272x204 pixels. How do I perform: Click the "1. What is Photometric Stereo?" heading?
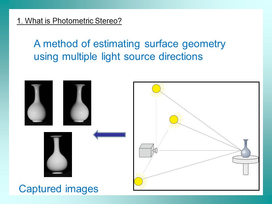[69, 21]
